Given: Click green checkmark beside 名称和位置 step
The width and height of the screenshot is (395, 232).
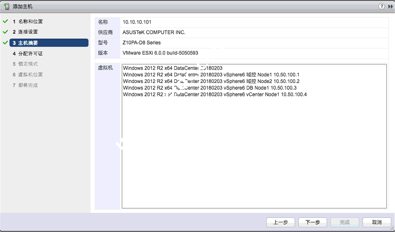Looking at the screenshot, I should 5,21.
